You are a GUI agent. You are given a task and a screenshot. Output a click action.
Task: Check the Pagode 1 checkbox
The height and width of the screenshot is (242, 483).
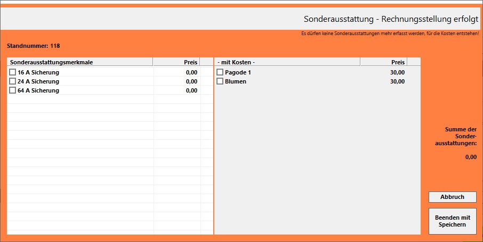(220, 72)
